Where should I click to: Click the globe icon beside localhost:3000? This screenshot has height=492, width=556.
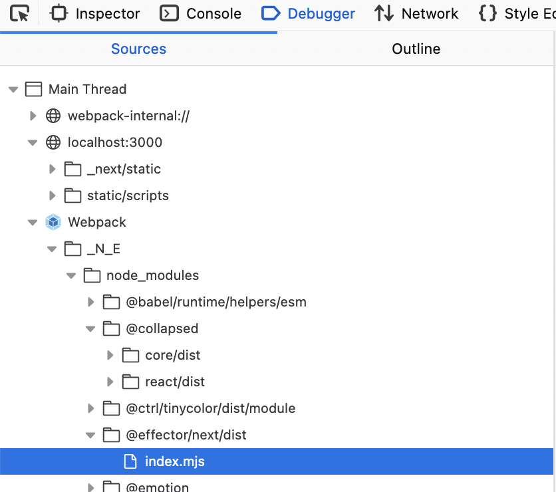[53, 142]
